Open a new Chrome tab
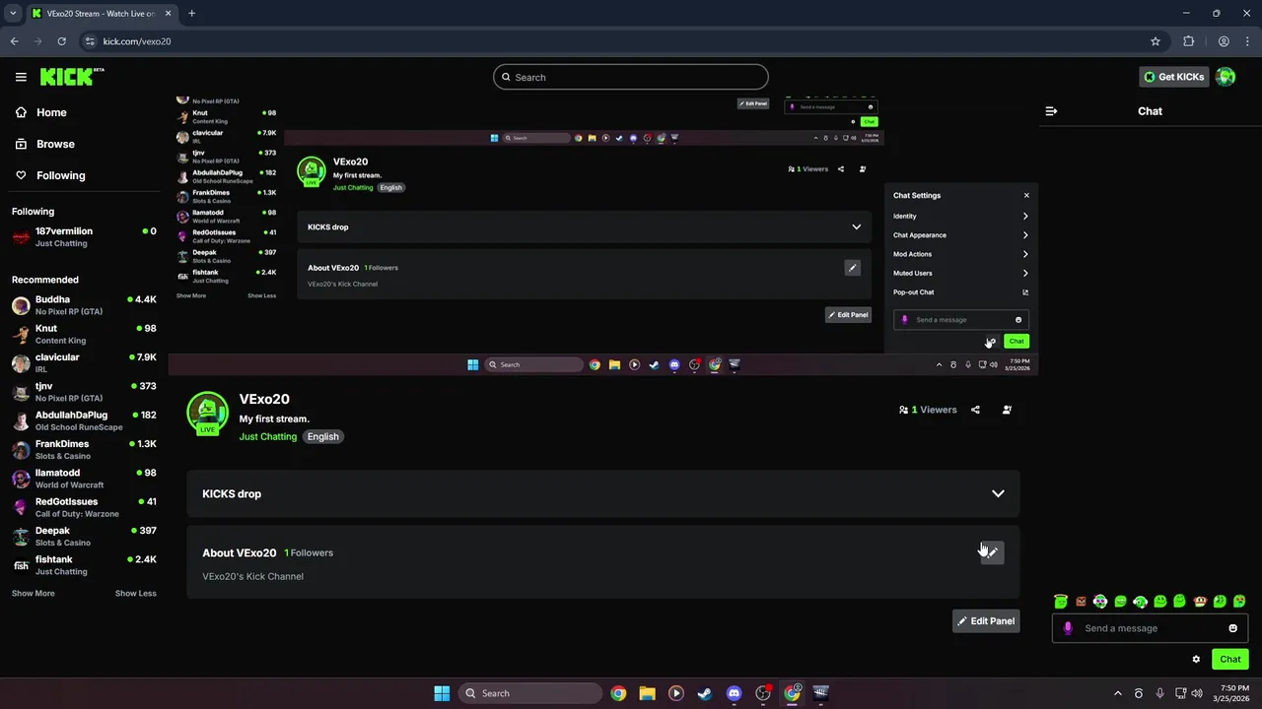The height and width of the screenshot is (709, 1262). (191, 14)
